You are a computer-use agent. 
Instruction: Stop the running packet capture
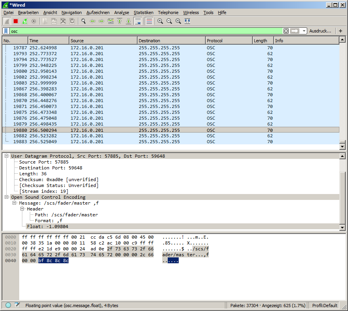coord(16,21)
